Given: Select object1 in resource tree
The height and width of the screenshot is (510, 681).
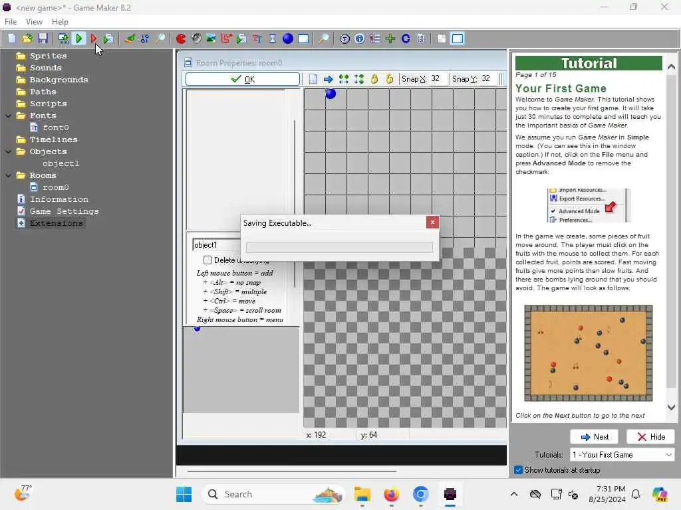Looking at the screenshot, I should pos(61,163).
